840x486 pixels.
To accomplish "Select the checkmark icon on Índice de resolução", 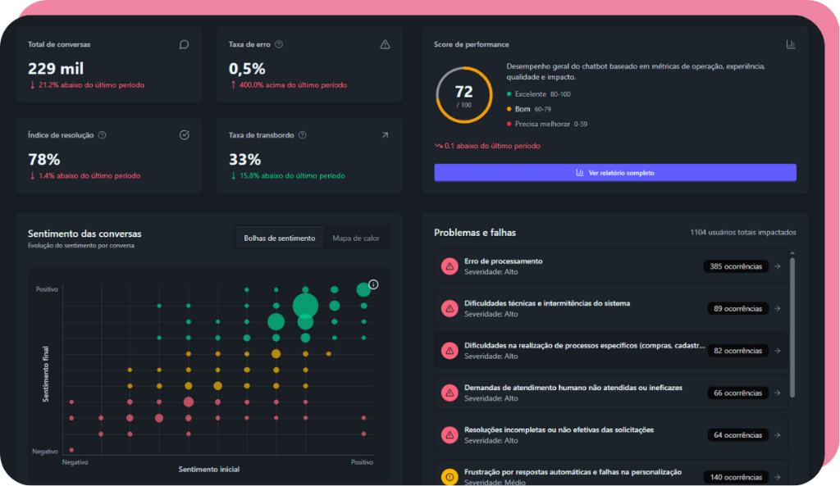I will (x=184, y=134).
